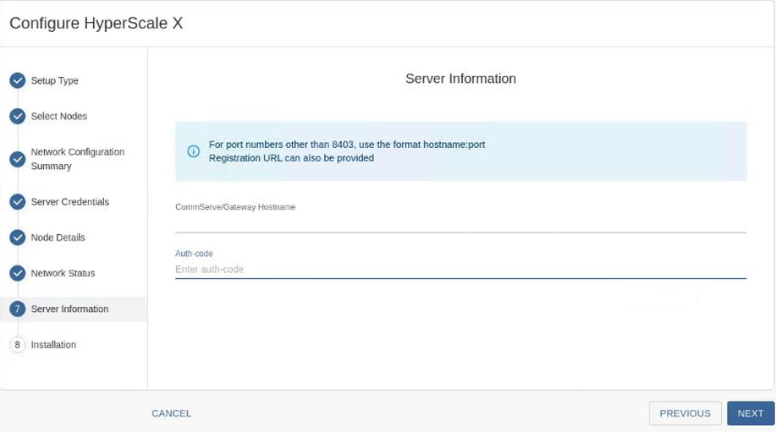Viewport: 776px width, 432px height.
Task: Click the Node Details checkmark icon
Action: 17,238
